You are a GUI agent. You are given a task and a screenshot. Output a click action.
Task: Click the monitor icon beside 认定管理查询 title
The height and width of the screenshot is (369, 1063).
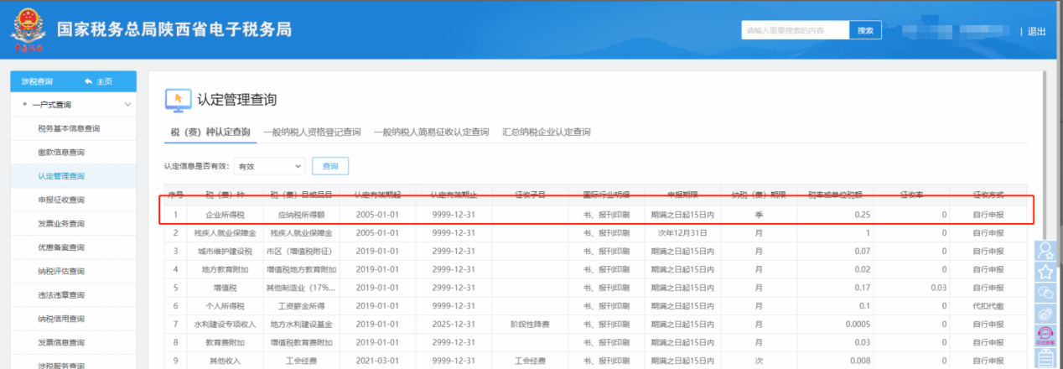tap(177, 100)
